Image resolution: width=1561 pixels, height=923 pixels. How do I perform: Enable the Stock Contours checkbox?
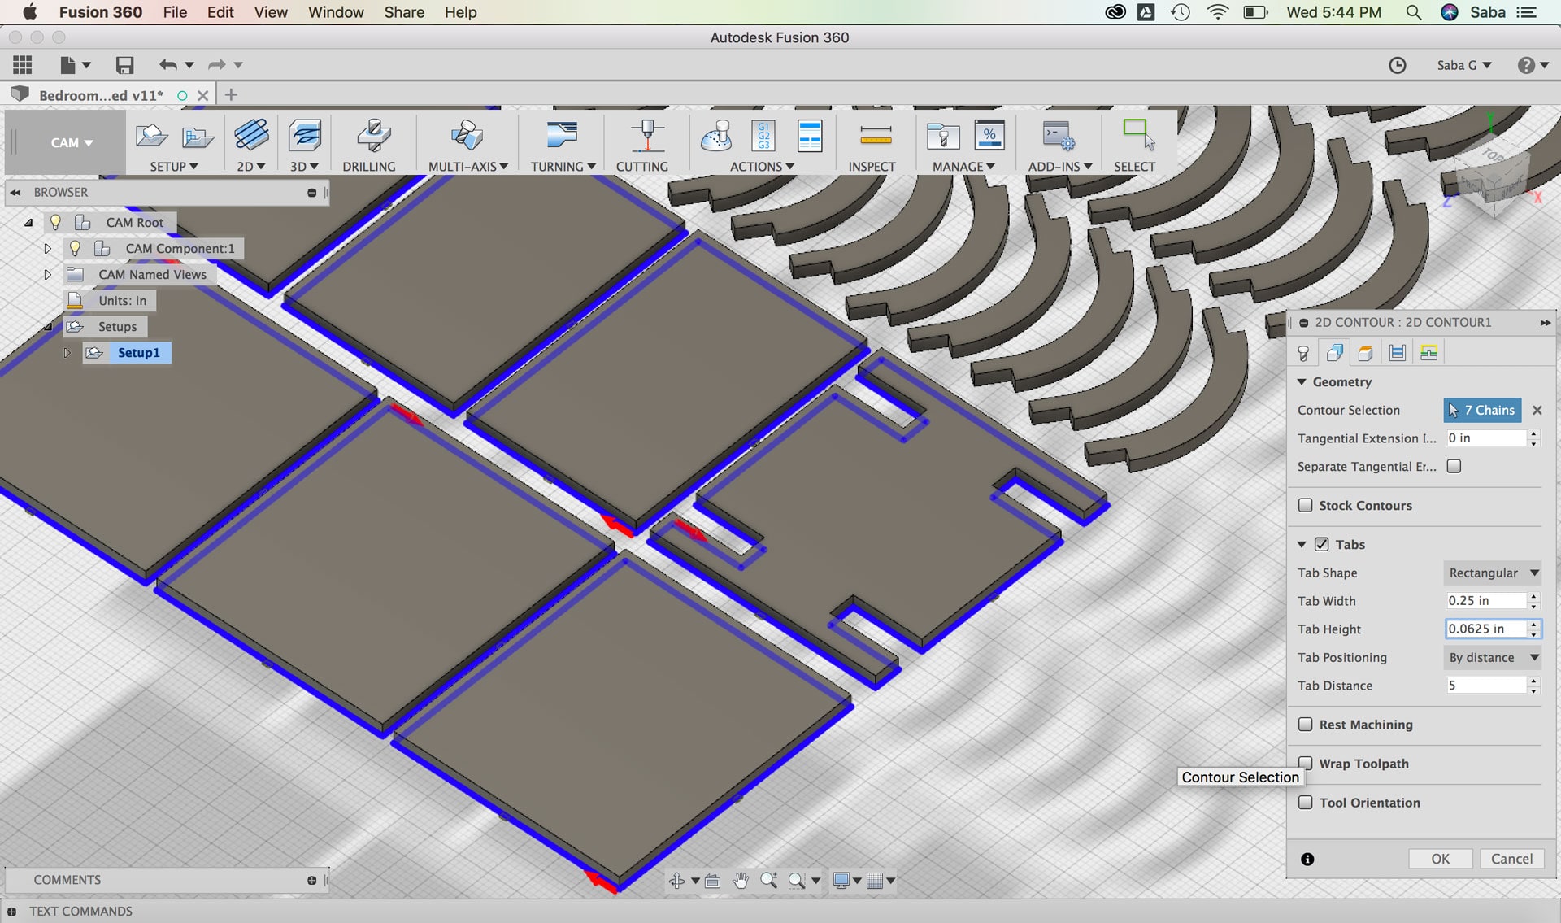(1306, 505)
